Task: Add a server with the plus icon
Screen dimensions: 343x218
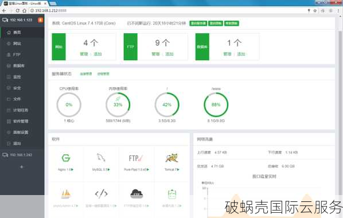Action: [21, 167]
